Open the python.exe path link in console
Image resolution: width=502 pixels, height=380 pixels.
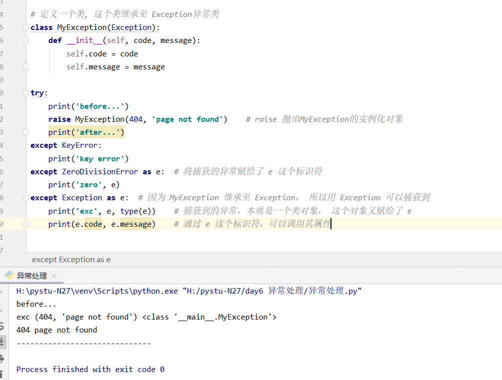(x=97, y=291)
